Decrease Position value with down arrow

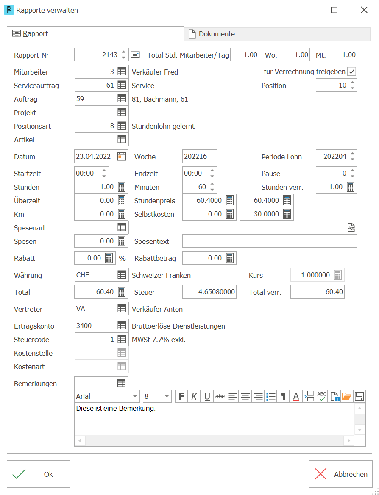click(x=352, y=88)
